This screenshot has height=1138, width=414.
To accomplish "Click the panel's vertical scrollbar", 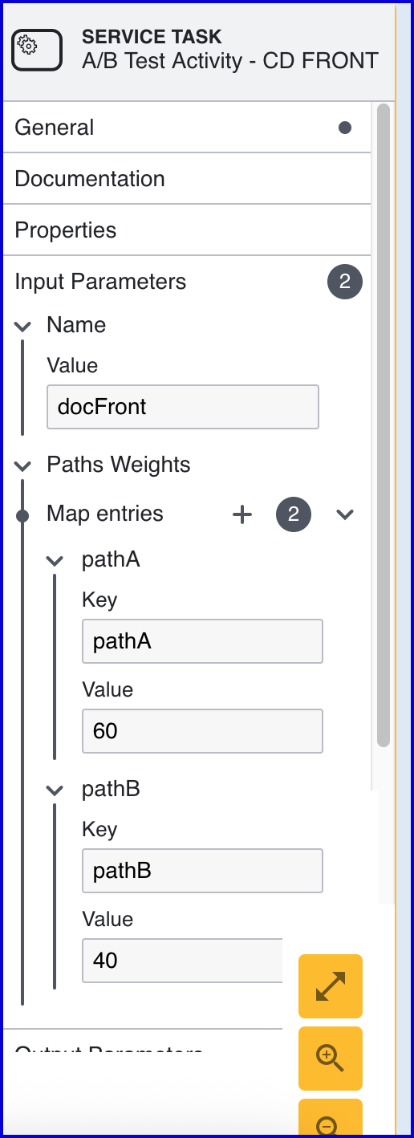I will click(x=384, y=425).
